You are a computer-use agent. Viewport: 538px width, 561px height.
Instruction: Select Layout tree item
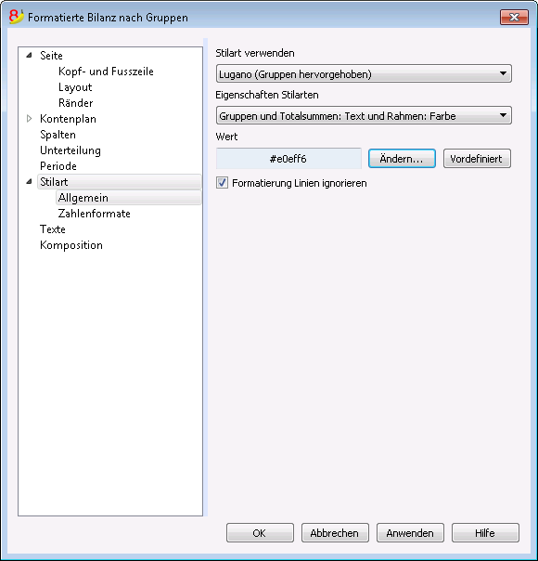click(75, 87)
